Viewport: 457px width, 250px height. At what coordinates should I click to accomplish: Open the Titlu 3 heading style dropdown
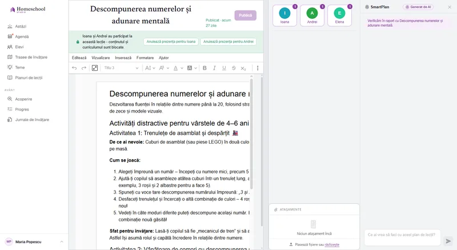pyautogui.click(x=121, y=68)
